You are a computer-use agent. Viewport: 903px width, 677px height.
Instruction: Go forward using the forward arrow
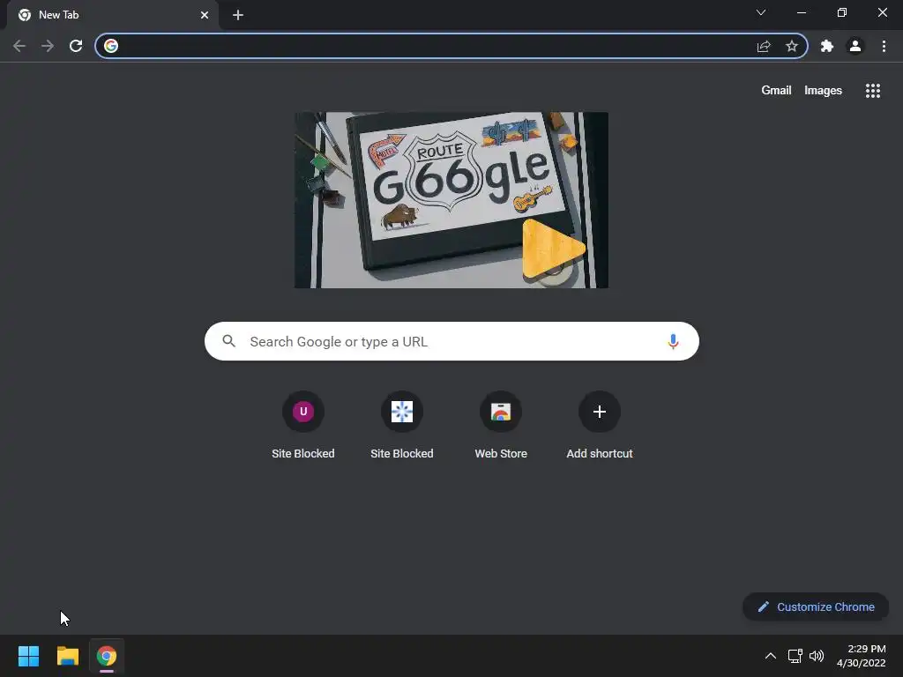click(48, 46)
